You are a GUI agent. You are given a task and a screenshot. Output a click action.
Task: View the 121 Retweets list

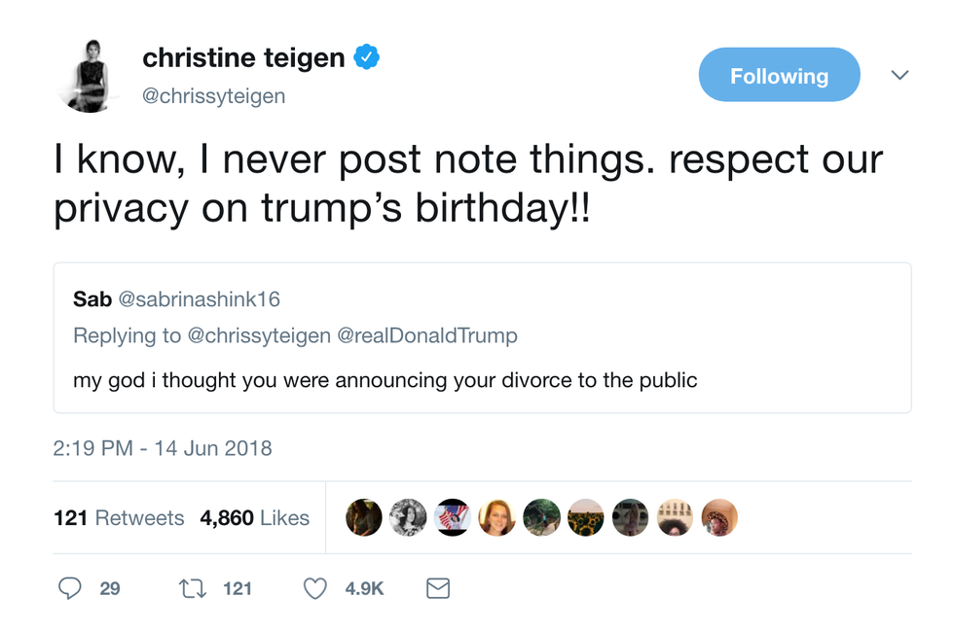(x=119, y=518)
